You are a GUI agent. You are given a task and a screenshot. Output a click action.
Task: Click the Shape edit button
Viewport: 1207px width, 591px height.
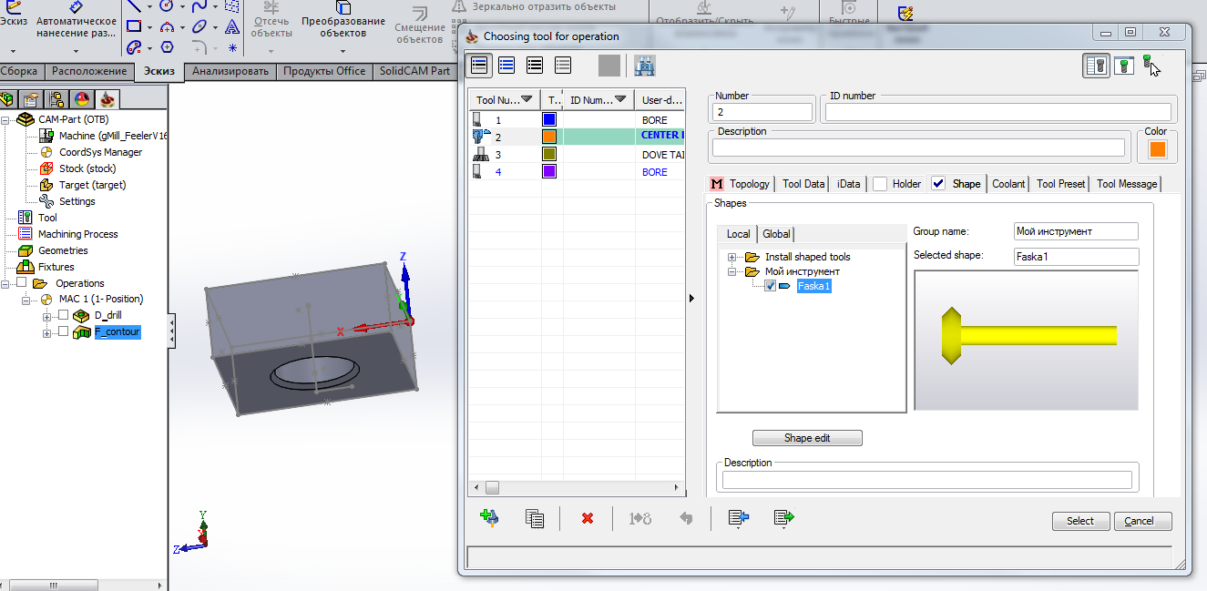point(807,438)
